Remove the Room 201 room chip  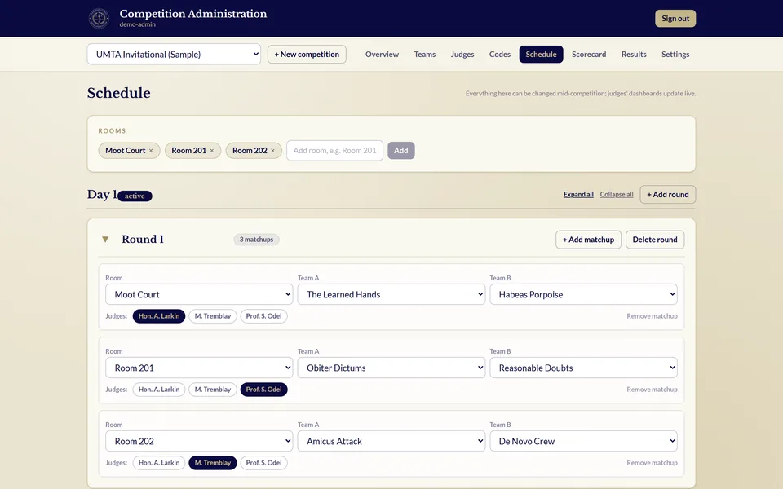[212, 151]
